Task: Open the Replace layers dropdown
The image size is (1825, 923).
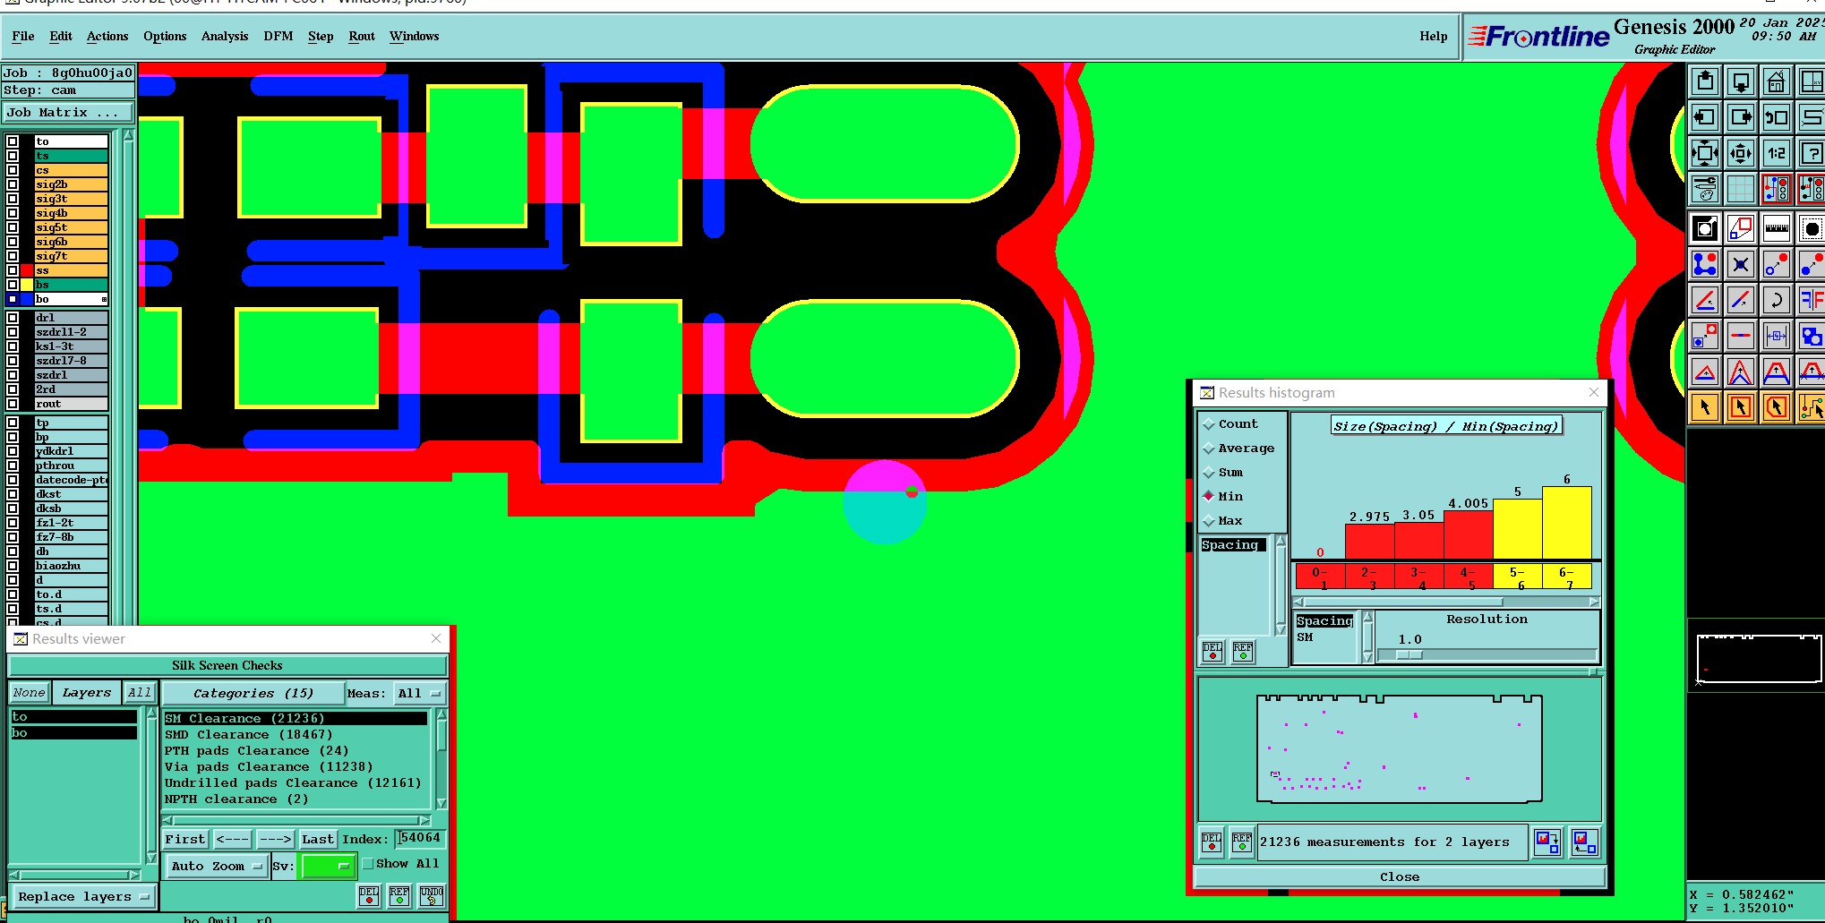Action: click(83, 897)
